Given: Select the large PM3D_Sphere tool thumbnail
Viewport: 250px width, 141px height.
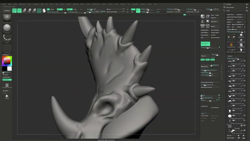Looking at the screenshot, I should (x=231, y=38).
